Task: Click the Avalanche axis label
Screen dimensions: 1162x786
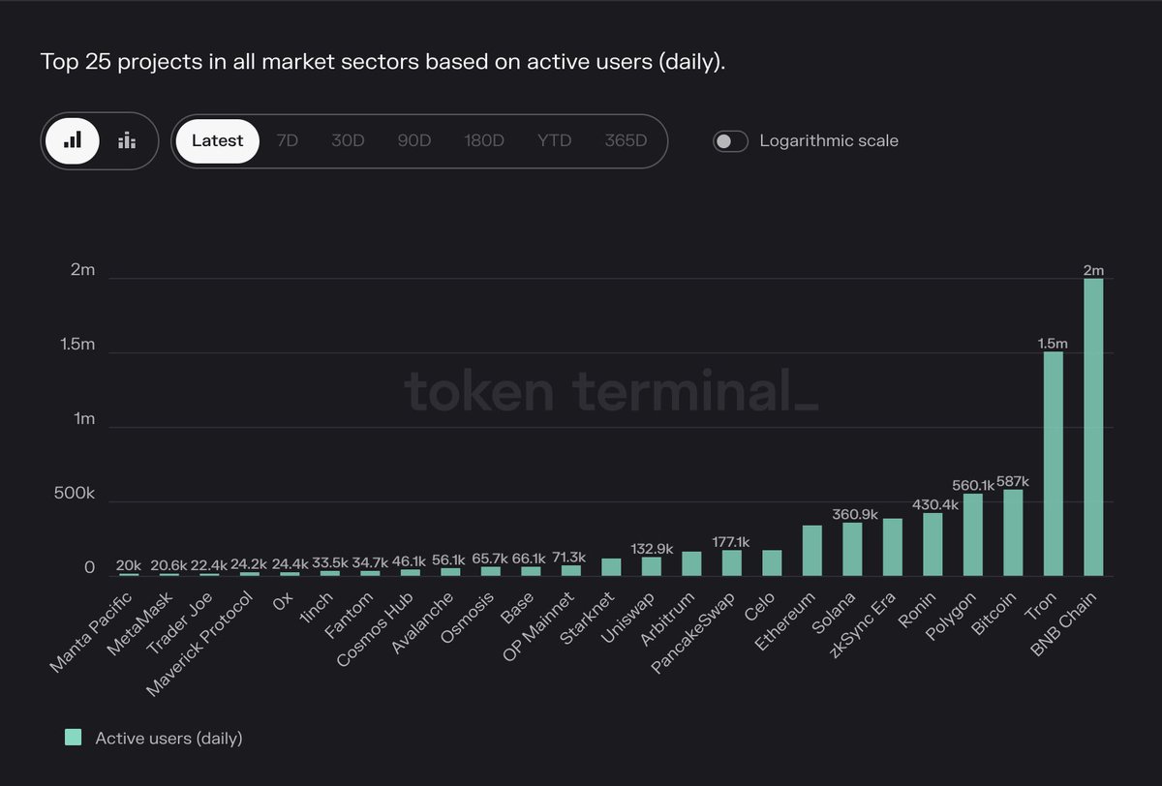Action: [423, 621]
